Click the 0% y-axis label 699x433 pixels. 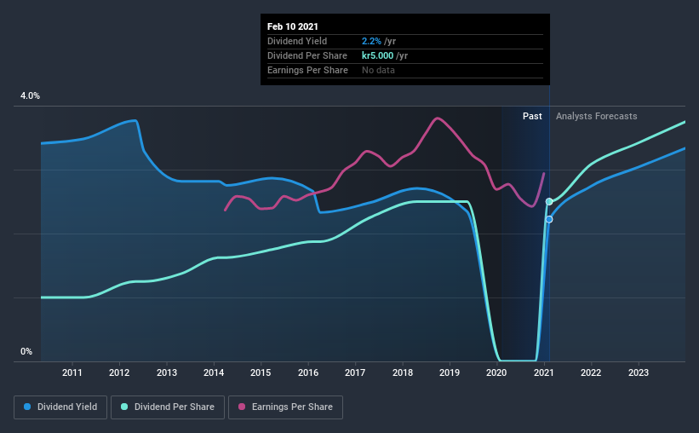[26, 352]
